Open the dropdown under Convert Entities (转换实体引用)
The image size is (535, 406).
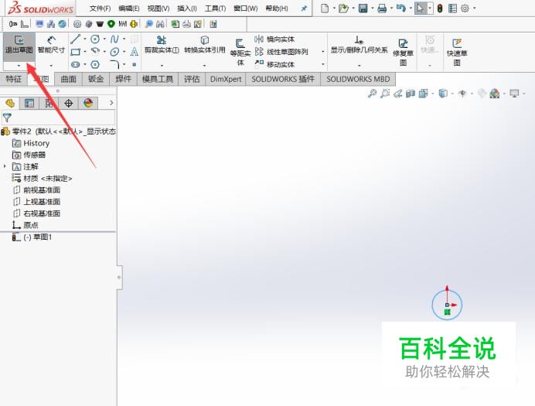[204, 65]
